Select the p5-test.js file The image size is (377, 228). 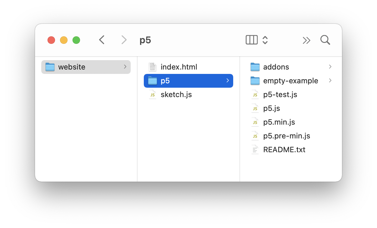pos(280,95)
